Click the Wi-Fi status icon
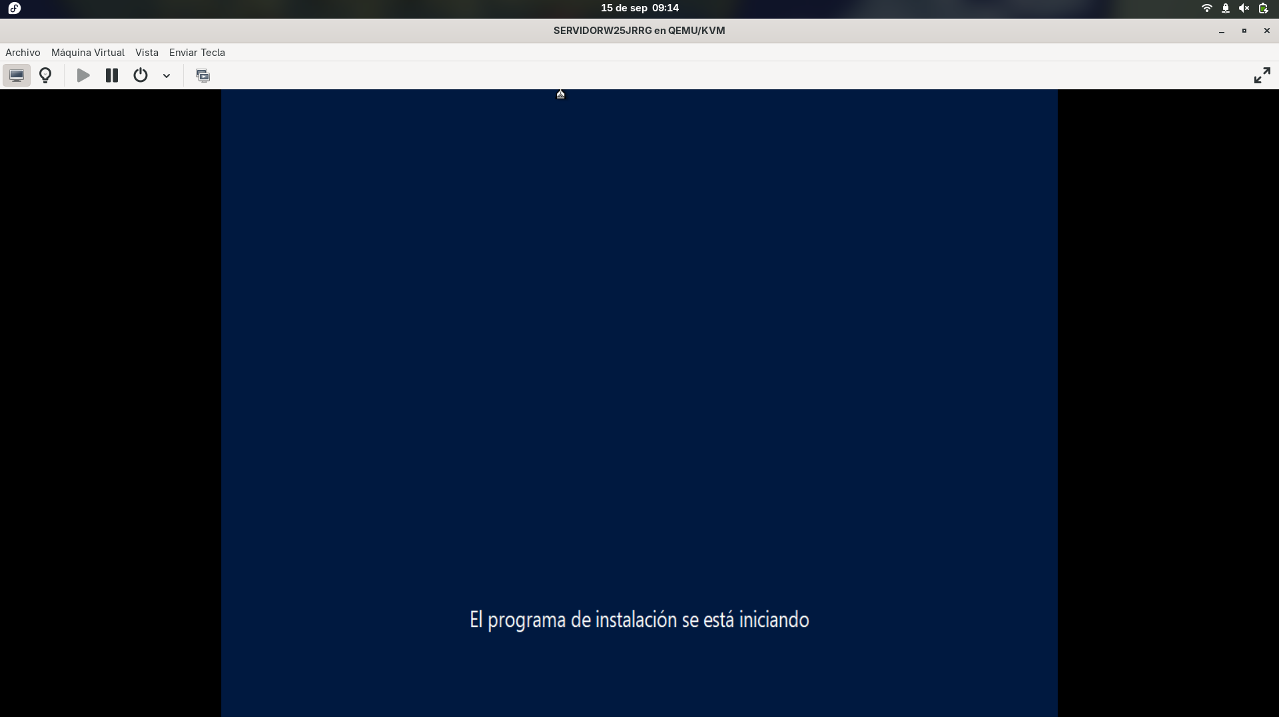Image resolution: width=1279 pixels, height=717 pixels. [1206, 8]
